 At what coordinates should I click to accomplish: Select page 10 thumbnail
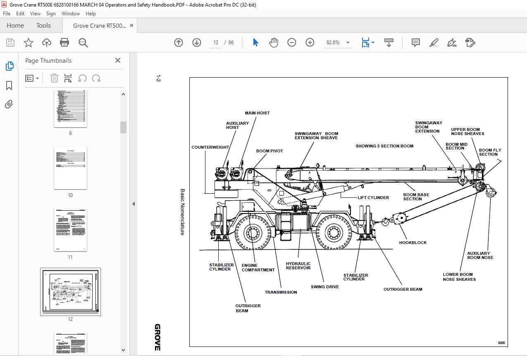[70, 168]
